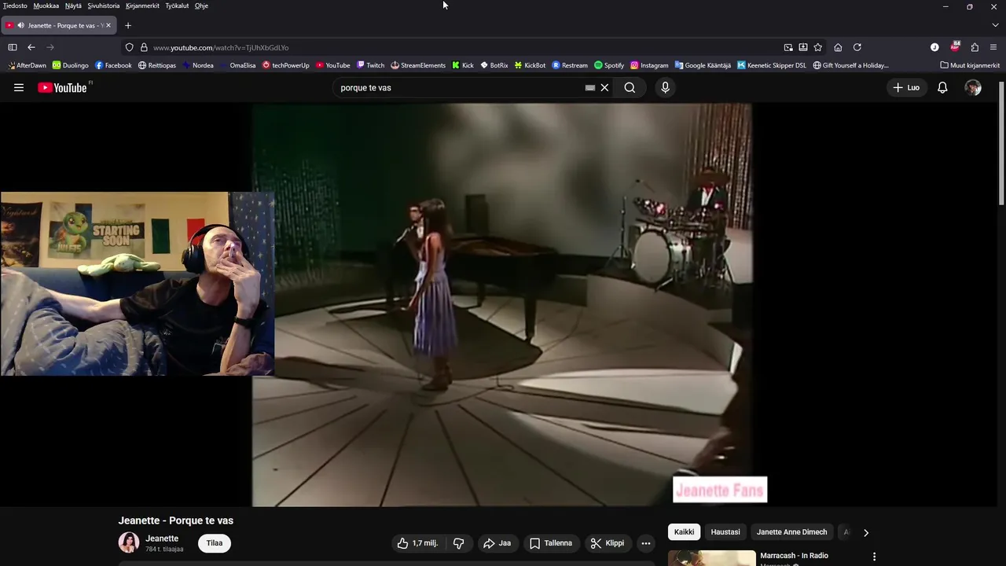
Task: Open Jeanette's channel avatar
Action: coord(129,542)
